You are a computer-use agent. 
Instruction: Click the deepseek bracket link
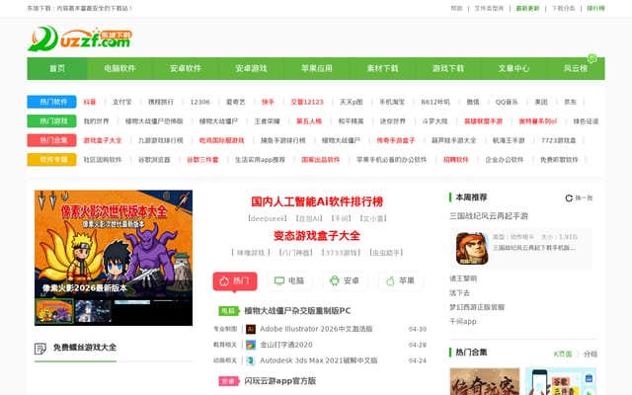point(268,219)
